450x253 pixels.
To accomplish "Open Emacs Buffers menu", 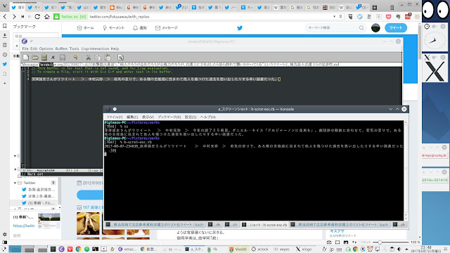I will [61, 48].
